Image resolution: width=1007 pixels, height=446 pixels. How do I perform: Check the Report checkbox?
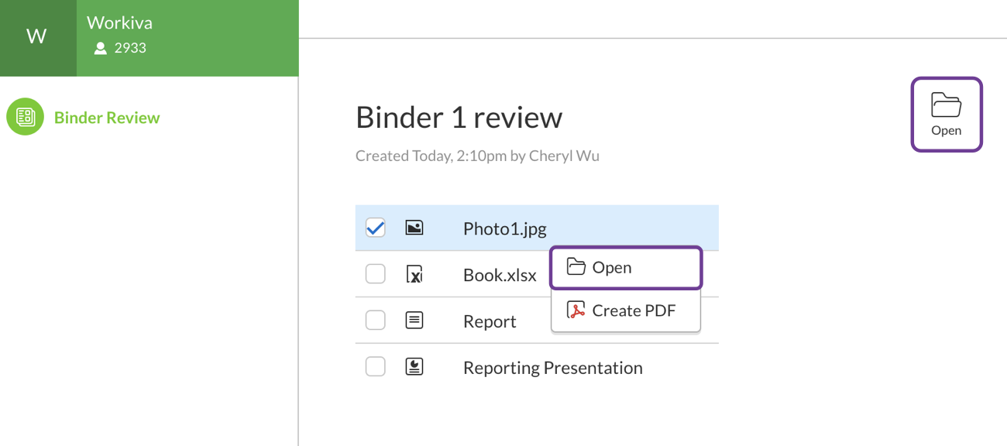coord(375,320)
